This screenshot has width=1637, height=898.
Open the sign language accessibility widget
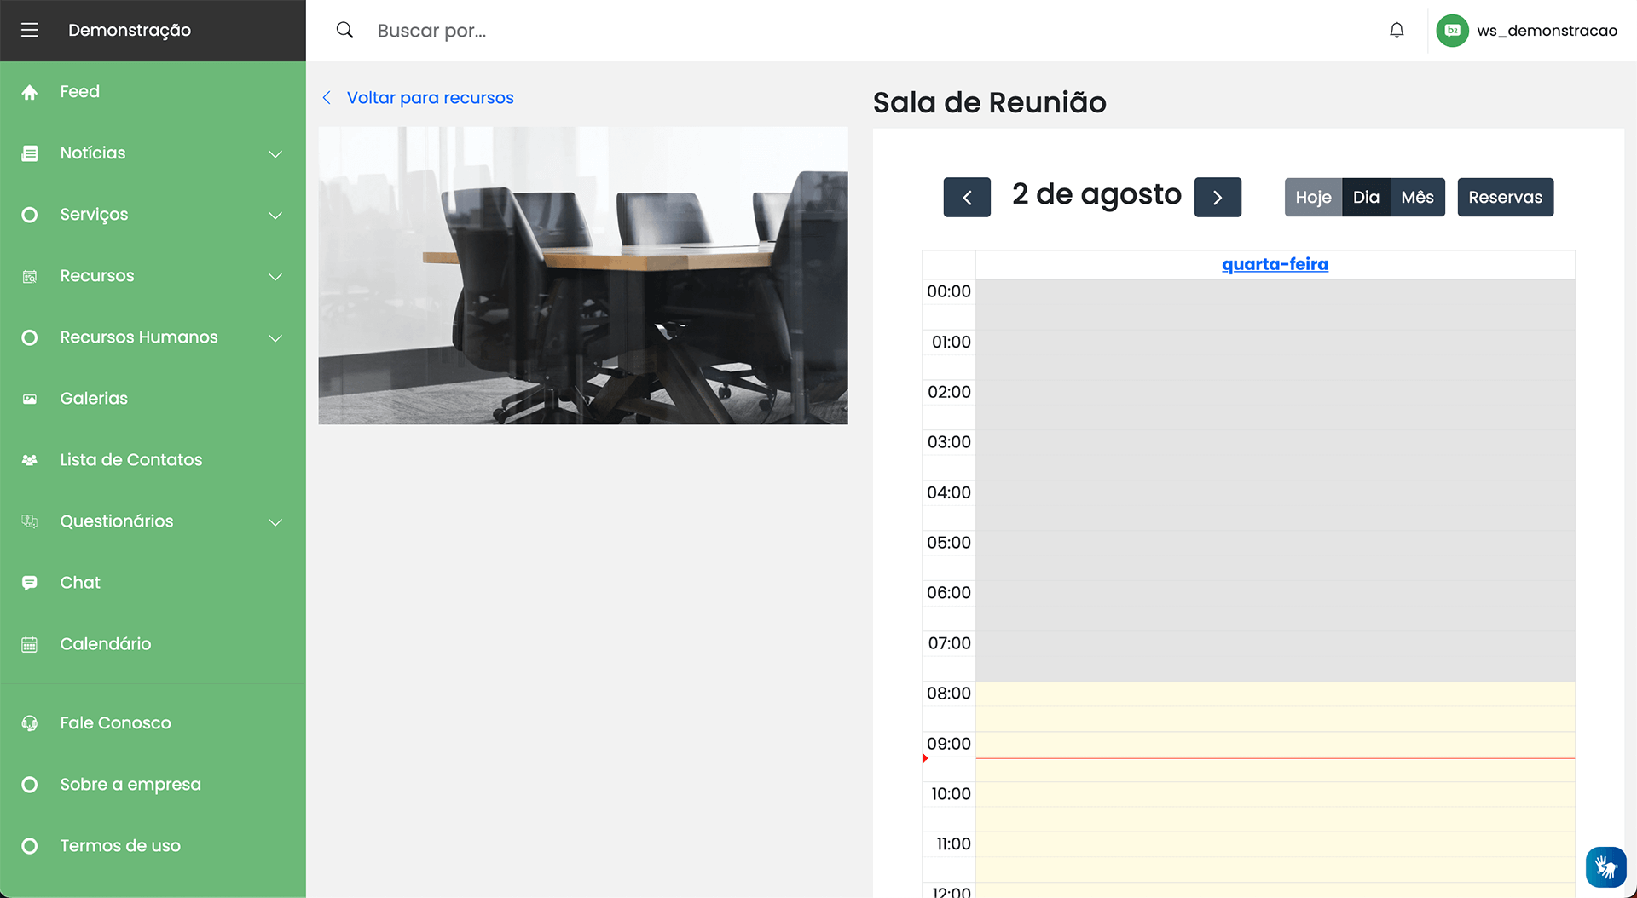click(1606, 867)
